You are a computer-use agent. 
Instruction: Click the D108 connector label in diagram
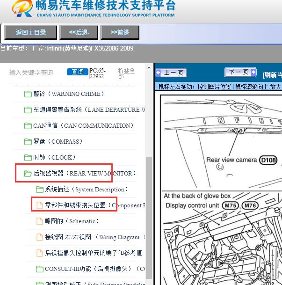click(268, 161)
